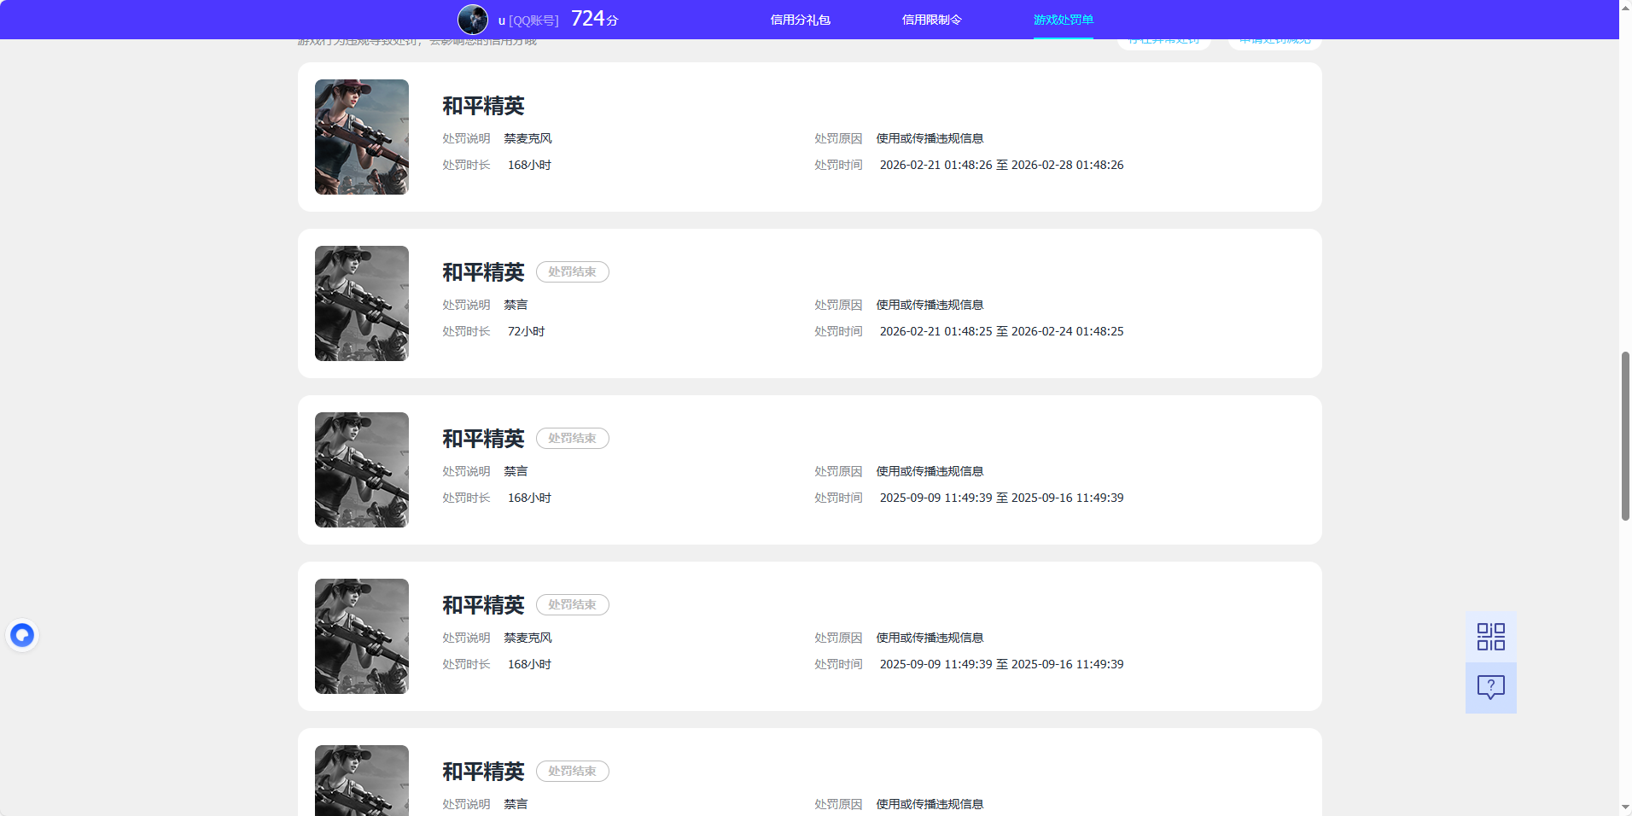
Task: Open the QR code panel icon
Action: [x=1489, y=636]
